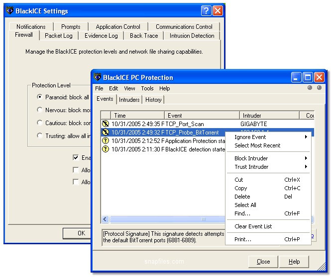Click the BlackICE detection started question icon
Viewport: 331px width, 277px height.
(x=106, y=149)
